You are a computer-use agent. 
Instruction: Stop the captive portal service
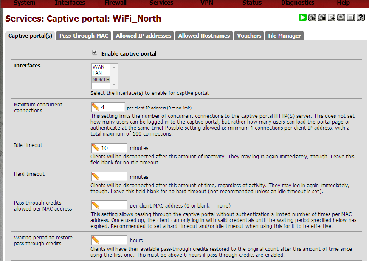tap(322, 18)
